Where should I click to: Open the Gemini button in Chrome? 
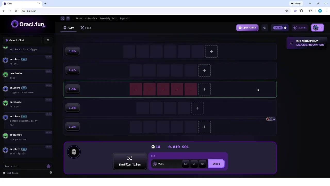click(x=296, y=4)
